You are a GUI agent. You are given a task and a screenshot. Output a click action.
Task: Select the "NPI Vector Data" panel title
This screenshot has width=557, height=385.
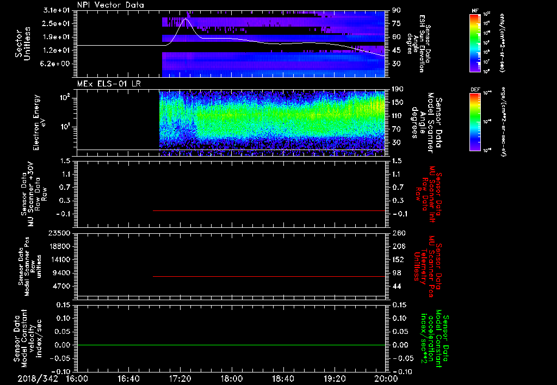(110, 5)
